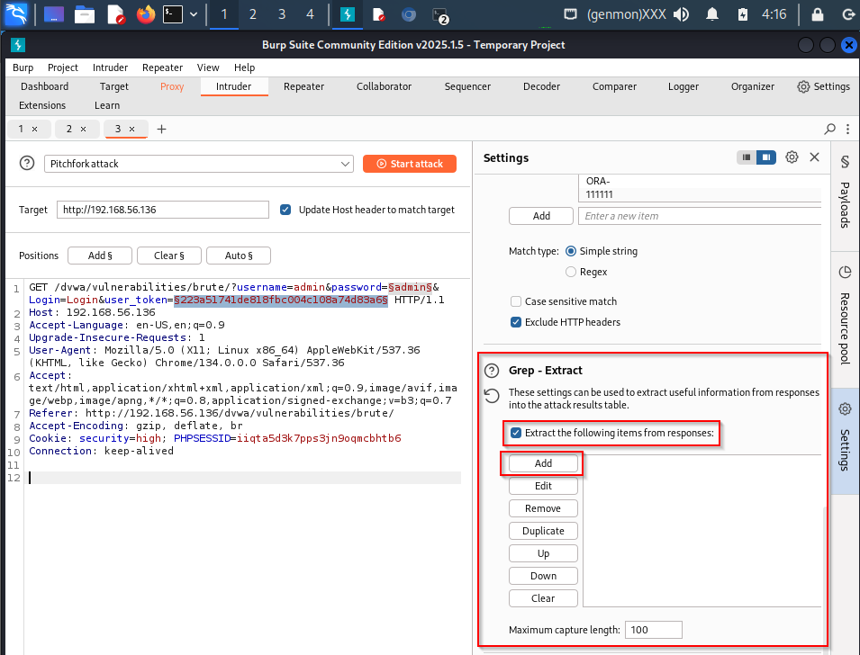Toggle Case sensitive match checkbox

(x=516, y=301)
